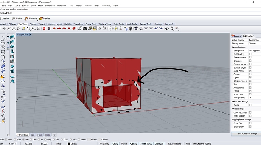The image size is (261, 145).
Task: Open the Background Use Application dropdown
Action: pyautogui.click(x=255, y=51)
